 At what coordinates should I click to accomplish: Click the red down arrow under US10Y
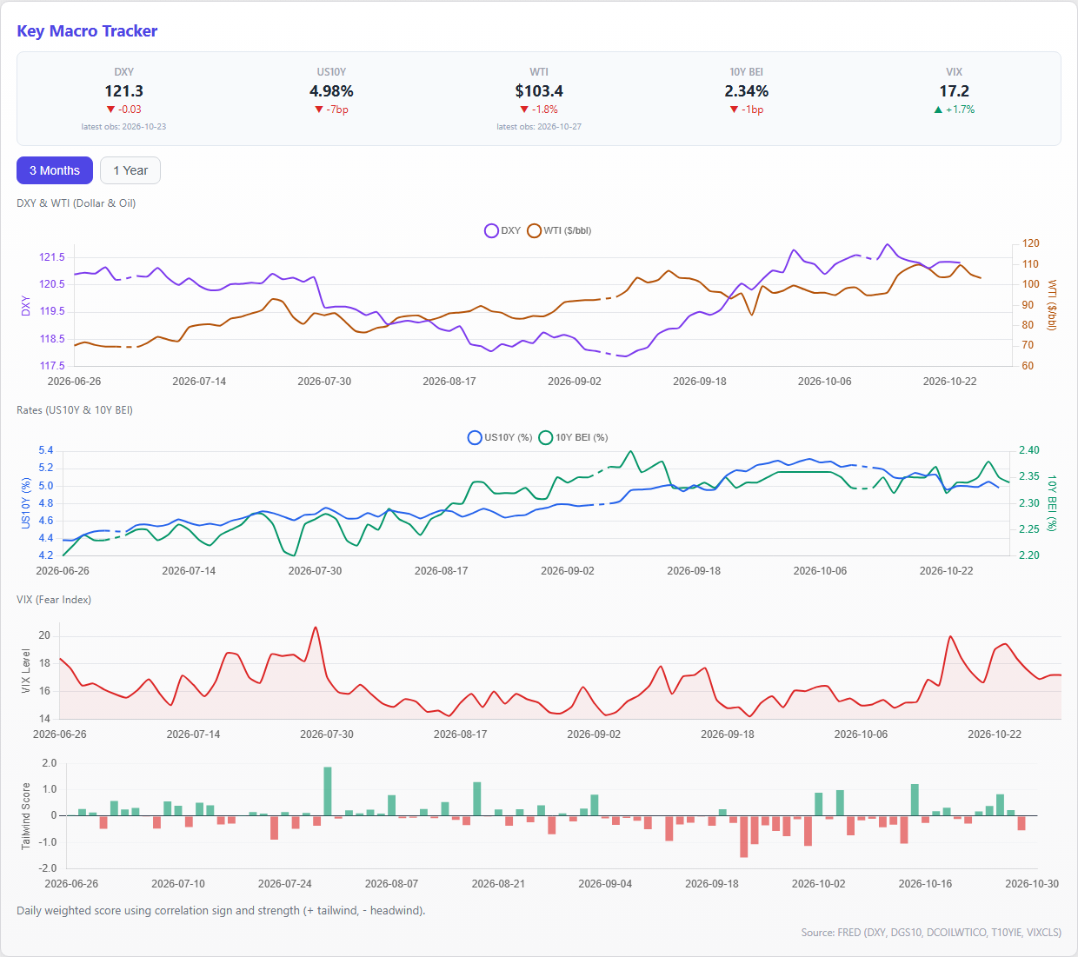point(319,110)
